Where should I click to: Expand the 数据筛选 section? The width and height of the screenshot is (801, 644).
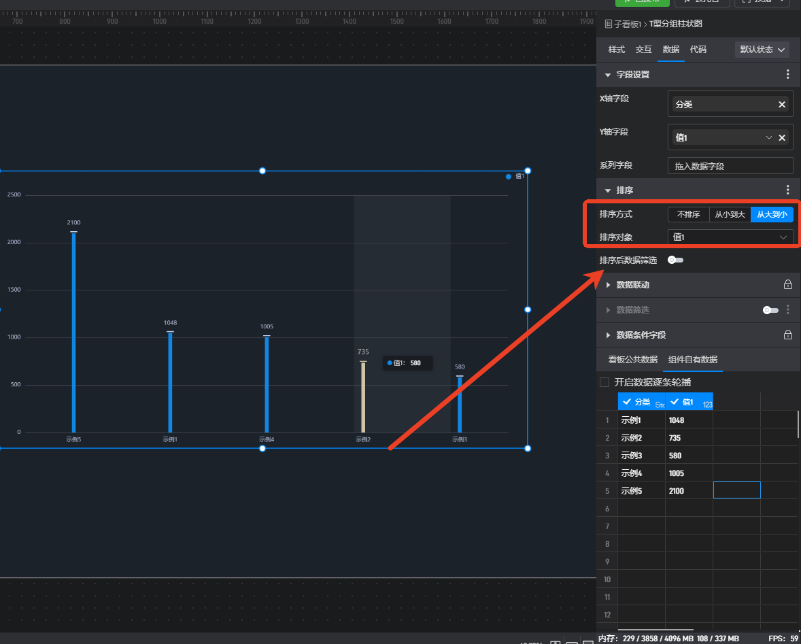[x=608, y=310]
